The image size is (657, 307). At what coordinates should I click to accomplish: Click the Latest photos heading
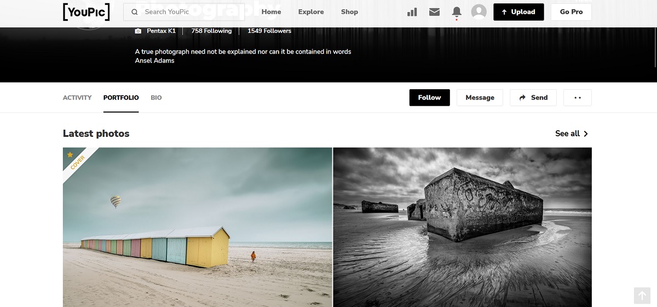[x=96, y=134]
